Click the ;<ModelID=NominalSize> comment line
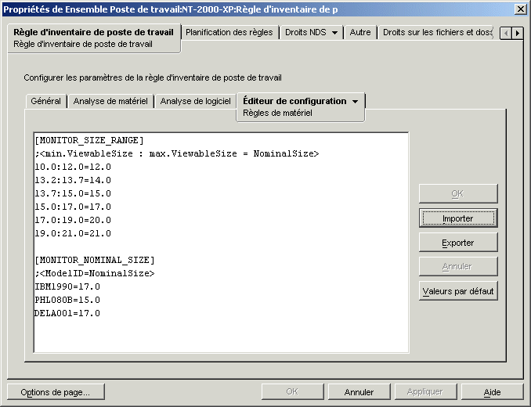The image size is (531, 407). pyautogui.click(x=95, y=273)
